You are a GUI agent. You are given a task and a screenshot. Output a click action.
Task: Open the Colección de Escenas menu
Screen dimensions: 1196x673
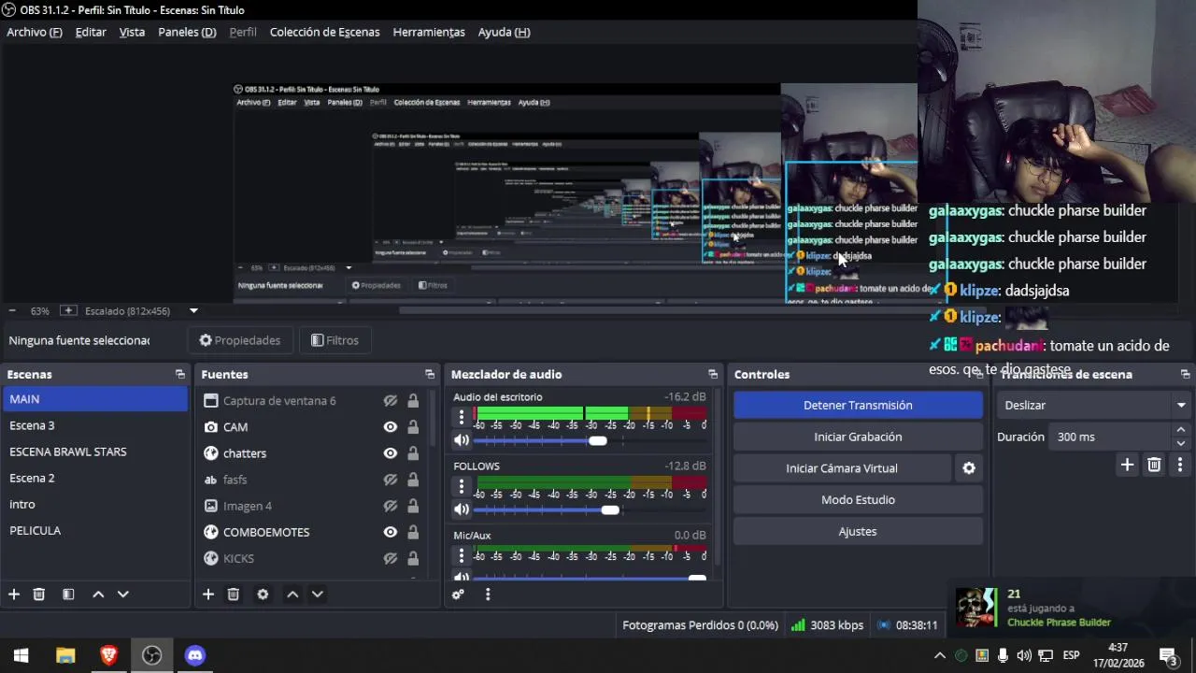point(324,32)
